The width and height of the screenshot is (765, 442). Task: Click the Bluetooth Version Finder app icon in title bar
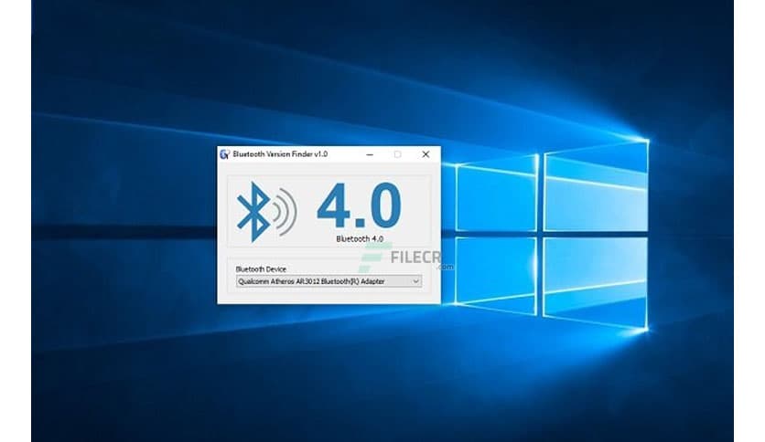tap(224, 154)
